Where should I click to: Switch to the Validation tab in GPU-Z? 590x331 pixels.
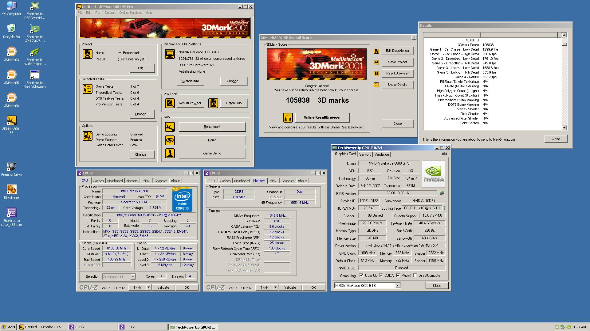(x=381, y=154)
